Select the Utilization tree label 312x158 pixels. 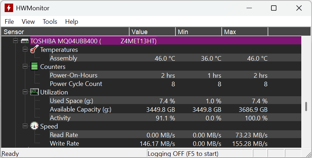[x=54, y=92]
